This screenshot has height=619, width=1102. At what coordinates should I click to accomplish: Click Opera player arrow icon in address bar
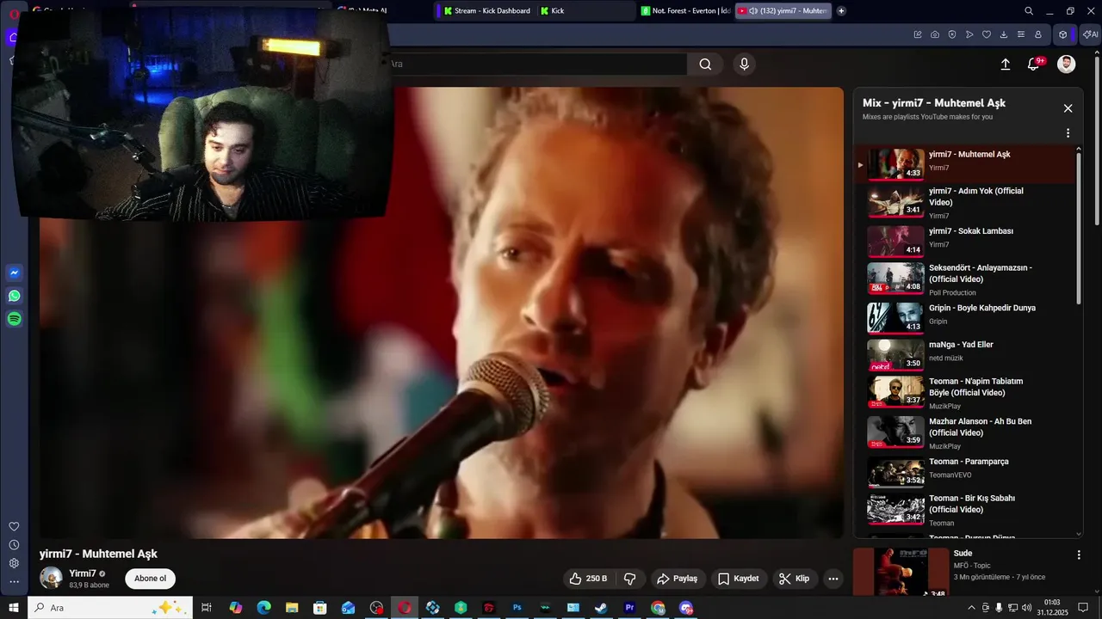[969, 34]
